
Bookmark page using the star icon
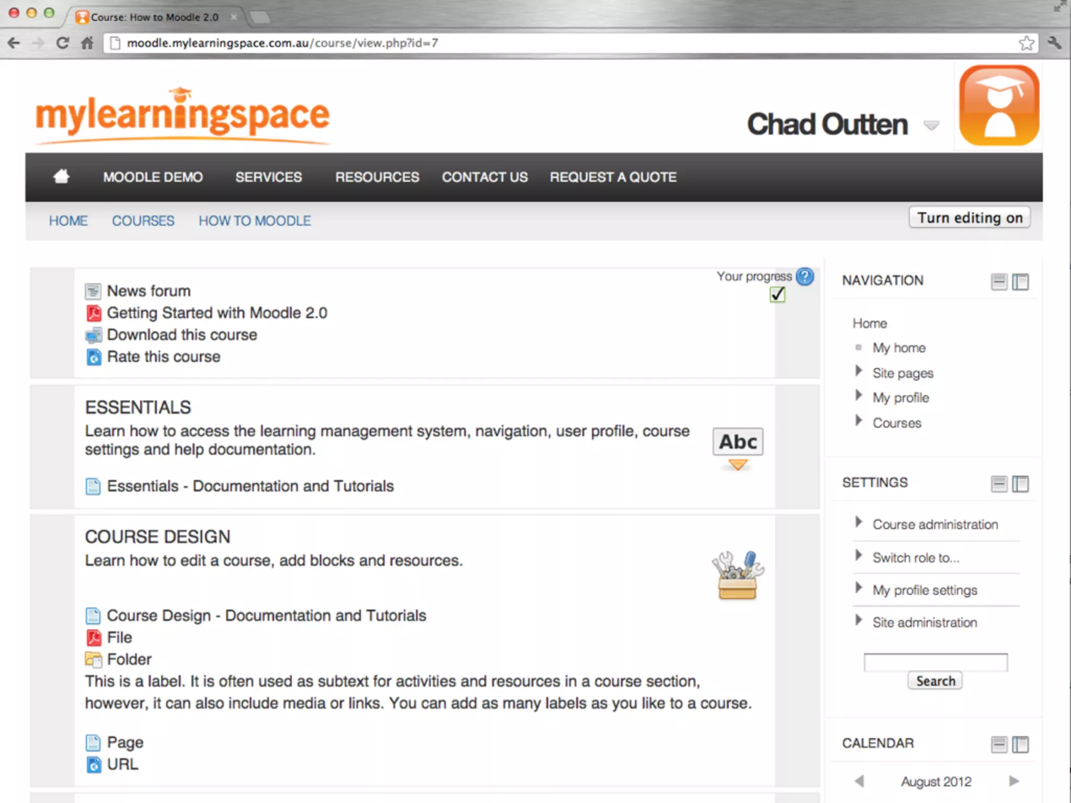[x=1026, y=43]
